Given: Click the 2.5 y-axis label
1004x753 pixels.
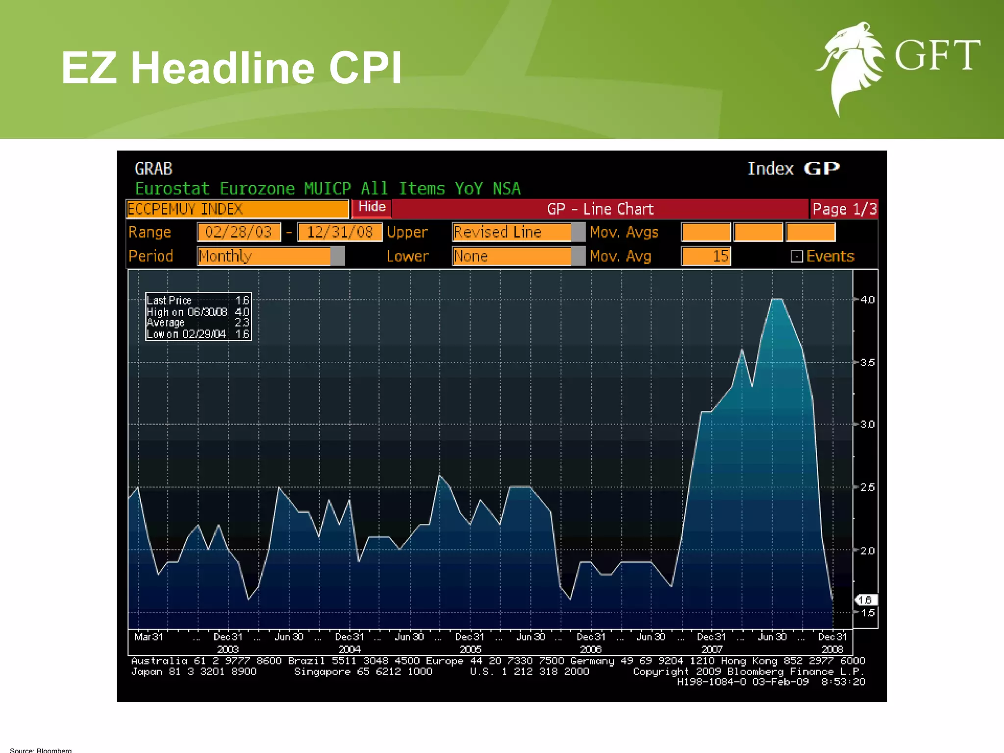Looking at the screenshot, I should tap(867, 487).
